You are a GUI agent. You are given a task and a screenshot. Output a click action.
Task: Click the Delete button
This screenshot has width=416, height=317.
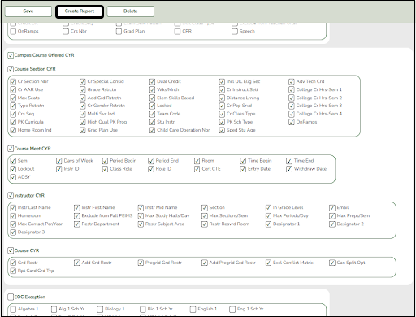pyautogui.click(x=131, y=11)
